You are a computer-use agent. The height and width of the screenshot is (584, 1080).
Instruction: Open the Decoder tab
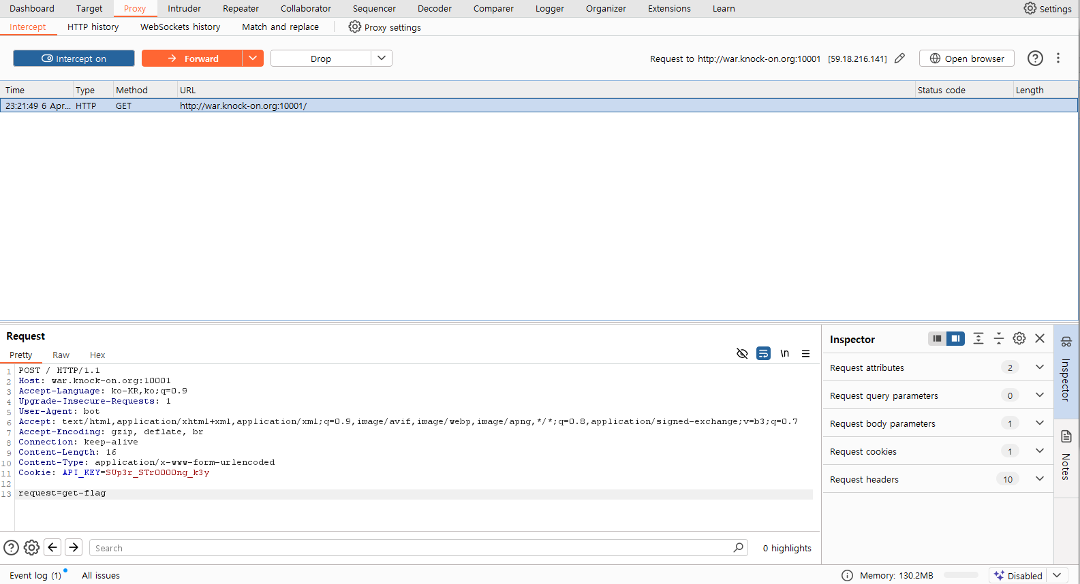click(435, 8)
